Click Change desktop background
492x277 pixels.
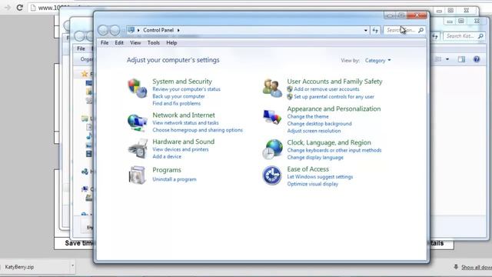tap(319, 124)
